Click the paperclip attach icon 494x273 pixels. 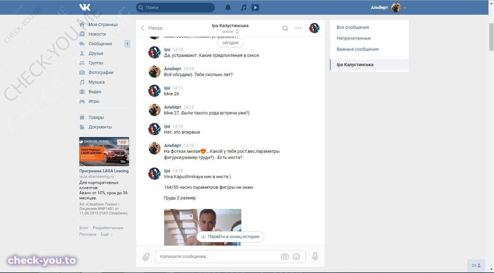pyautogui.click(x=146, y=257)
